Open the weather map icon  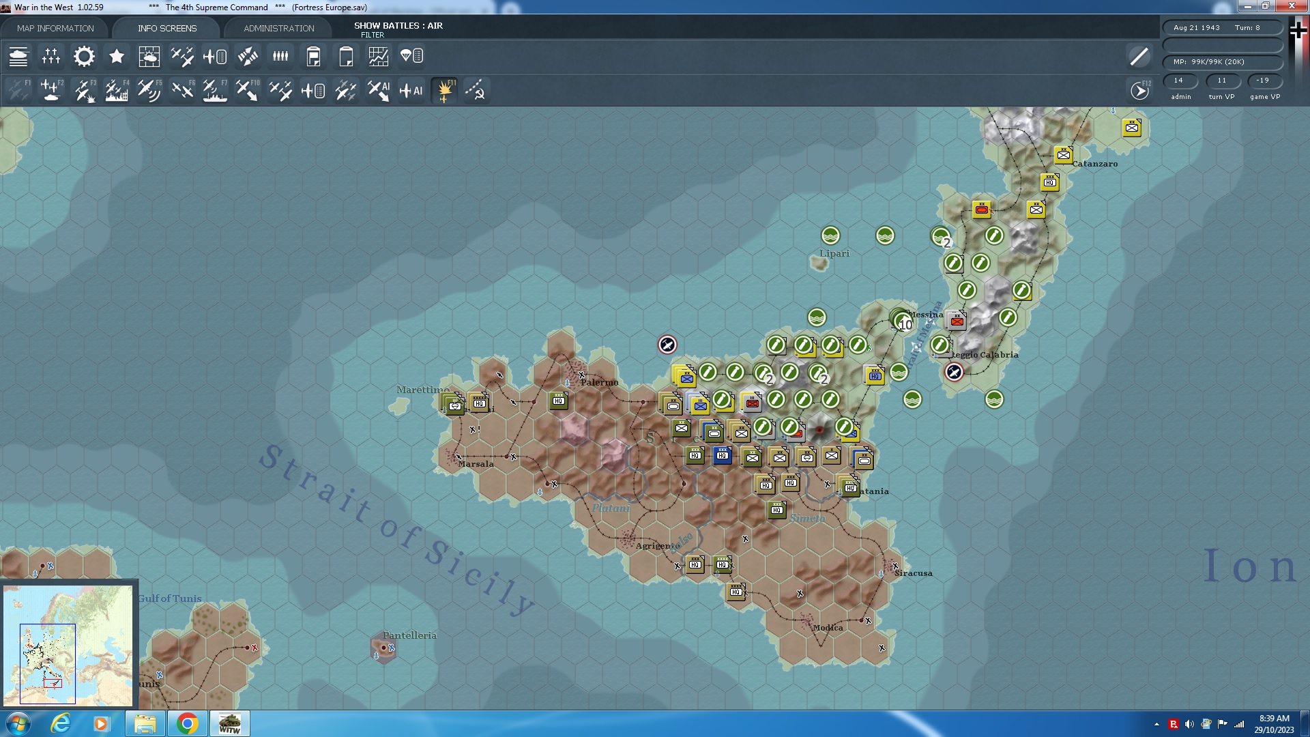tap(149, 56)
